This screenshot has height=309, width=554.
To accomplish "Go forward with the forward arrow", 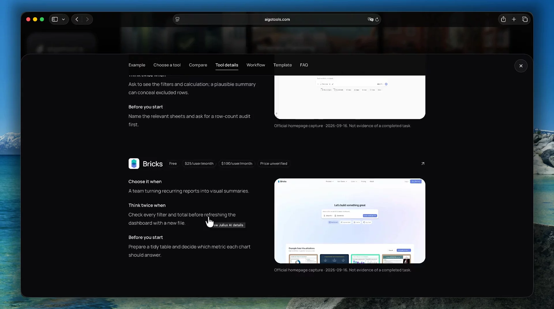I will (x=87, y=19).
